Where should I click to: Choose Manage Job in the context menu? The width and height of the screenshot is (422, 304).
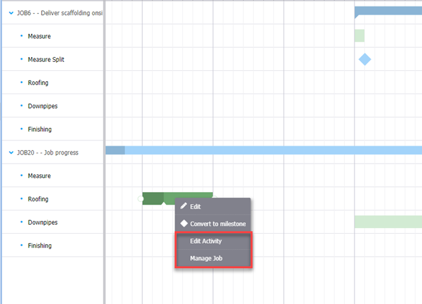[205, 259]
